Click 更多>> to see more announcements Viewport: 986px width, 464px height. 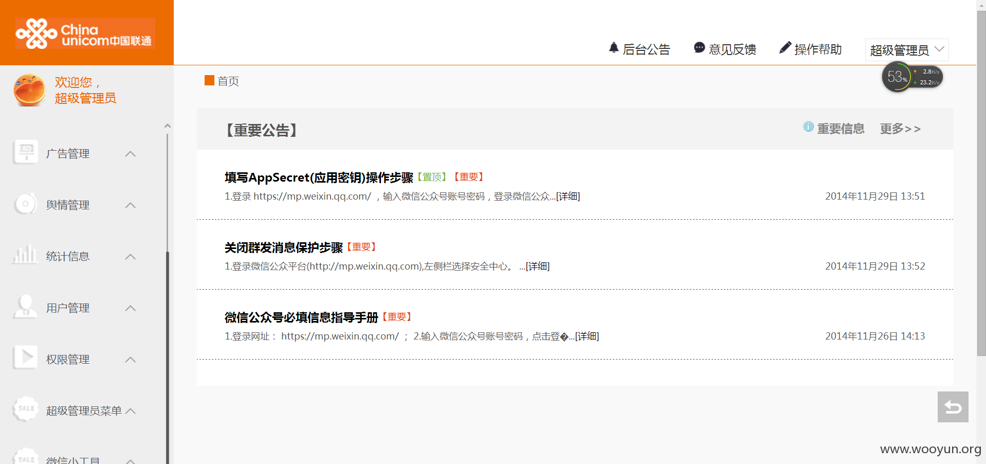[x=900, y=129]
